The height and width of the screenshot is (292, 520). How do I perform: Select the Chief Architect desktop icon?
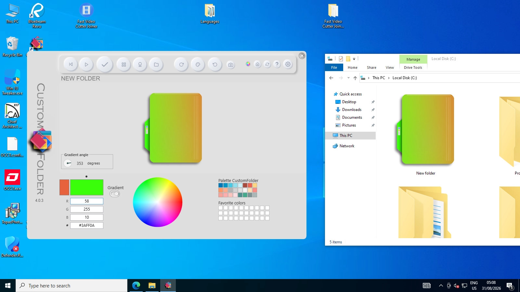tap(12, 116)
